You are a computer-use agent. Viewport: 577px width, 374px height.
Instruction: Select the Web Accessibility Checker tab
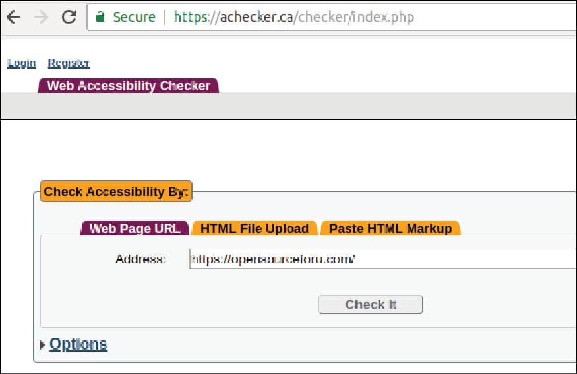[129, 86]
